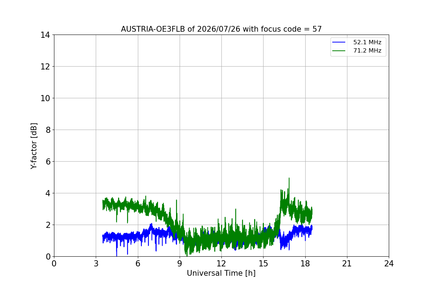Click the x-axis tick label 9
This screenshot has height=288, width=432.
180,264
